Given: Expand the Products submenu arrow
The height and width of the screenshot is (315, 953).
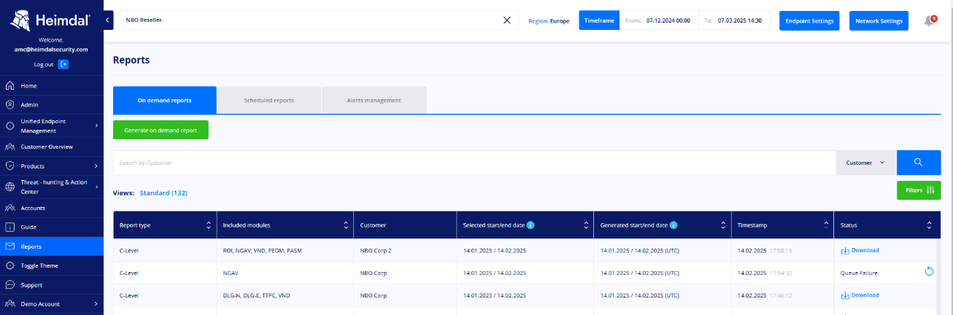Looking at the screenshot, I should [x=96, y=166].
